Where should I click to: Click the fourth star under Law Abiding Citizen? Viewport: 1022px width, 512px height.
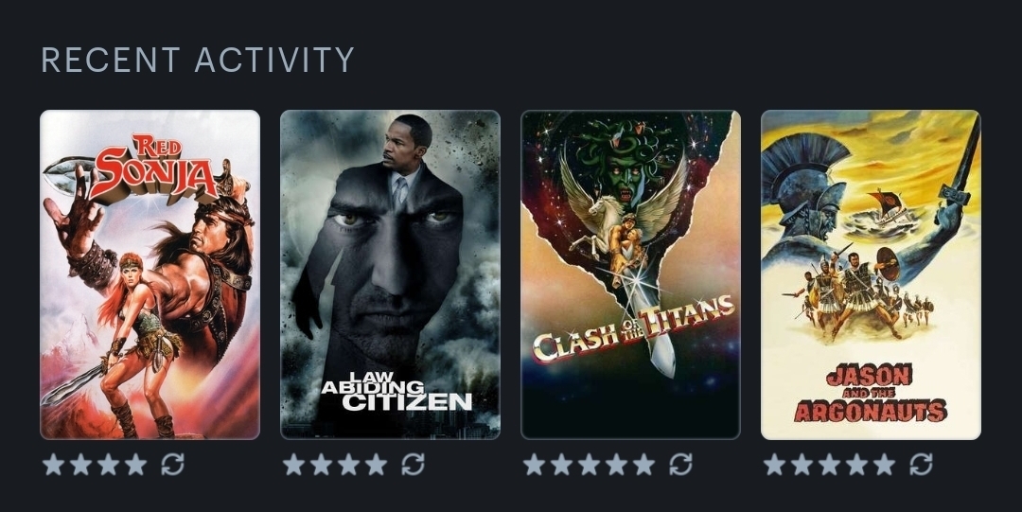click(x=376, y=465)
